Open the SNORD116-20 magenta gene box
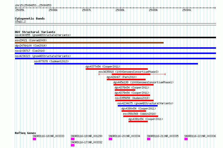The width and height of the screenshot is (223, 148). (110, 139)
